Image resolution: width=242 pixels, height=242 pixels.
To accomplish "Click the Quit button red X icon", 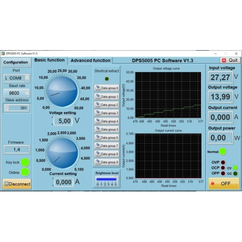I will tap(224, 60).
